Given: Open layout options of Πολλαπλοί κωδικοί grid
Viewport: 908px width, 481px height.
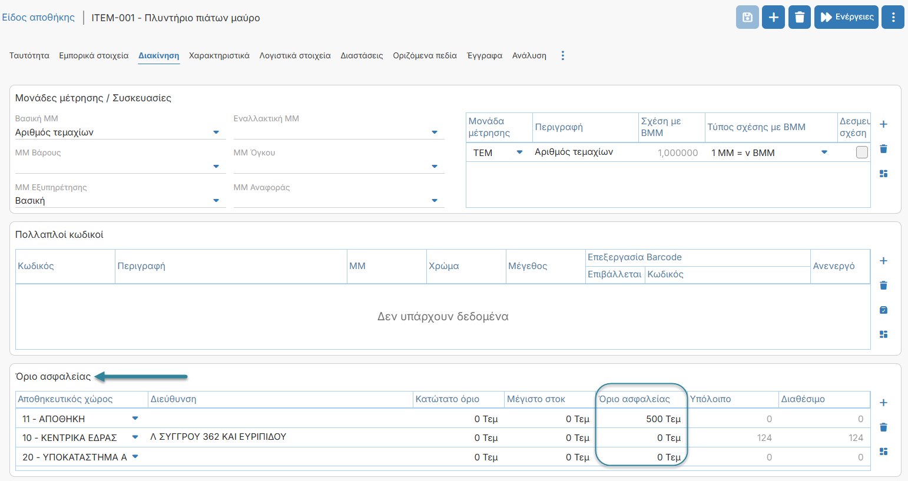Looking at the screenshot, I should pos(883,334).
